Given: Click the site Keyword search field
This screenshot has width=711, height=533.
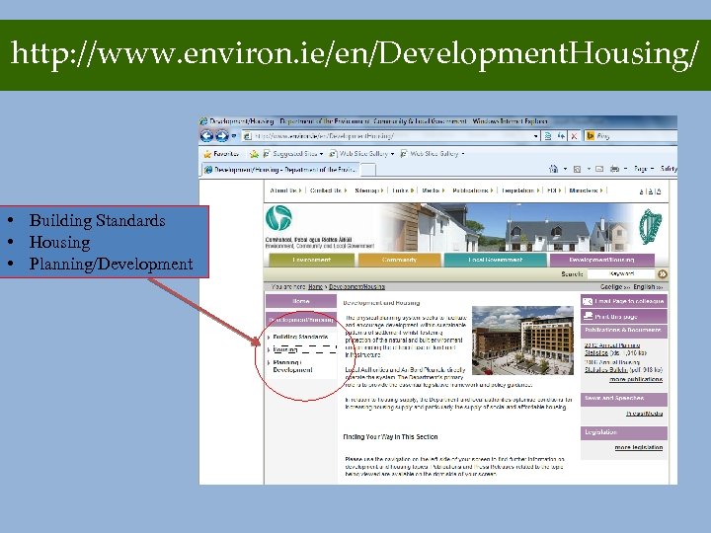Looking at the screenshot, I should tap(621, 273).
